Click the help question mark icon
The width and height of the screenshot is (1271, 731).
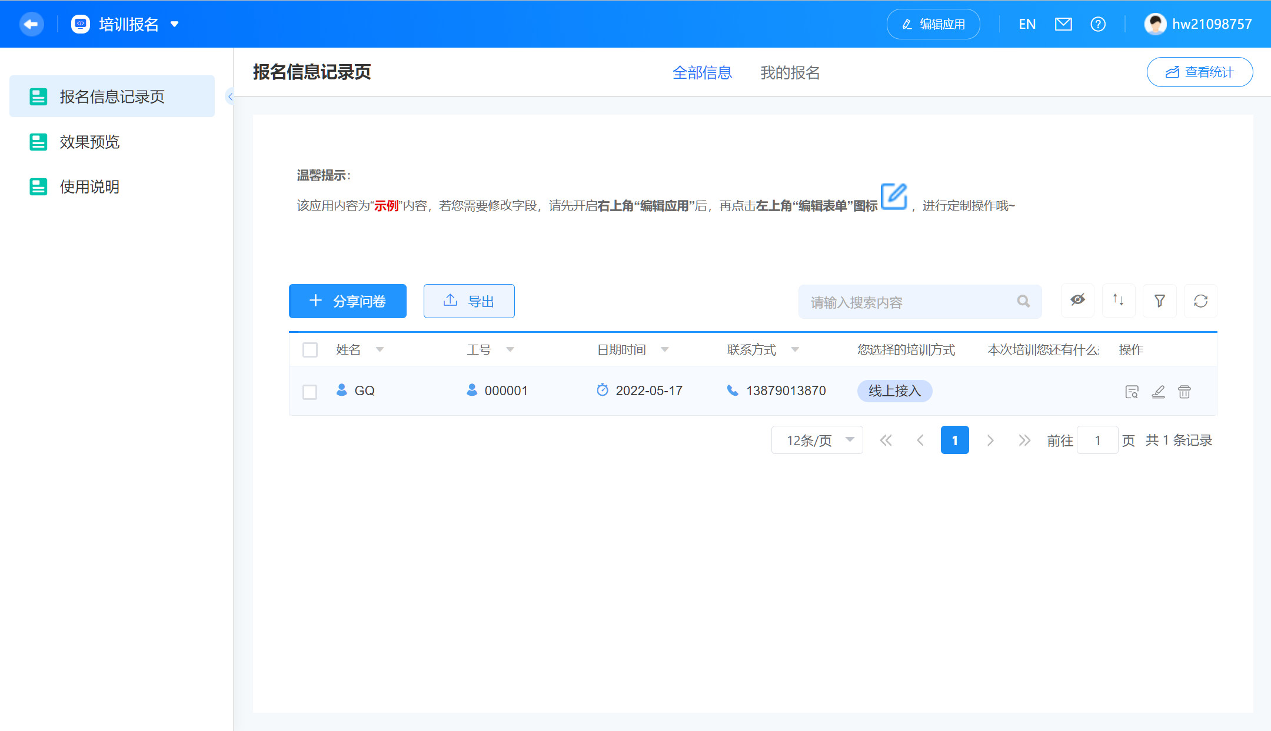(1097, 24)
